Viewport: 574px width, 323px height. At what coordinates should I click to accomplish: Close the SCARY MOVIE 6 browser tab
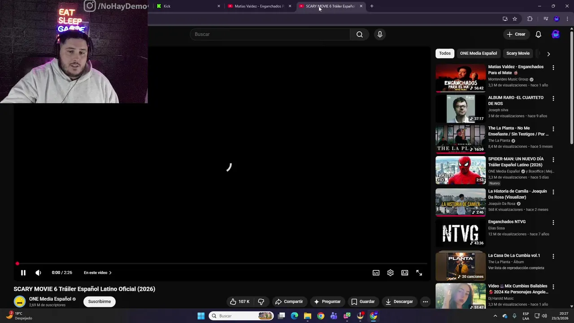click(x=361, y=6)
